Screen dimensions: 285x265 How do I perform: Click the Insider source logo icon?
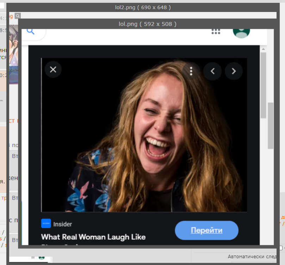46,224
